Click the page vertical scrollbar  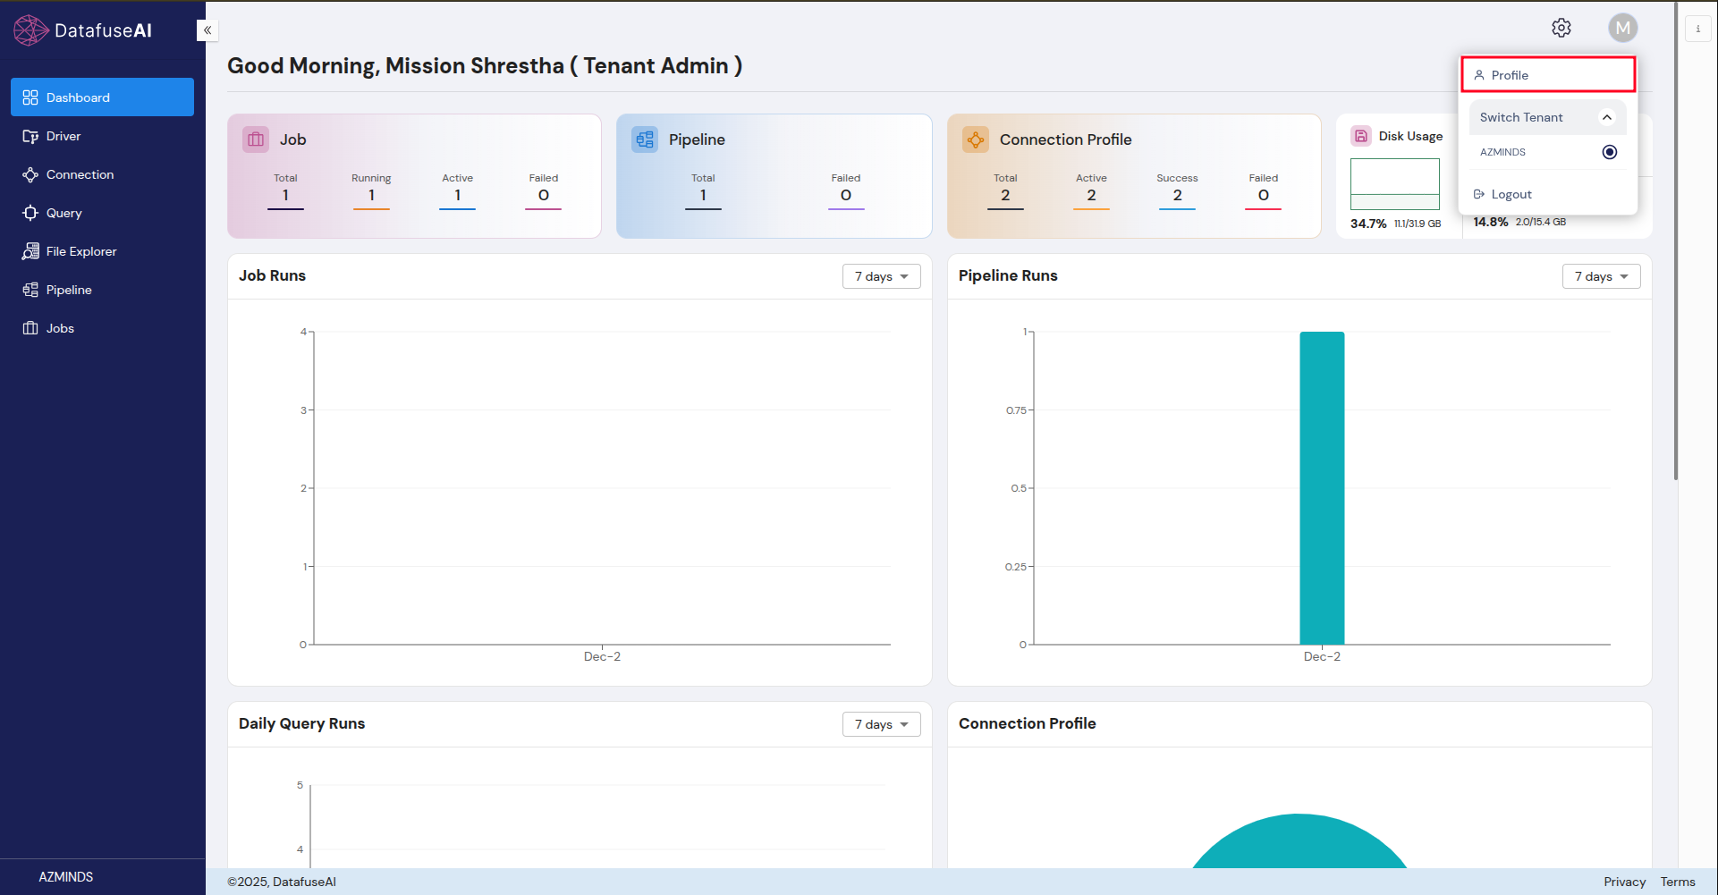click(x=1675, y=241)
